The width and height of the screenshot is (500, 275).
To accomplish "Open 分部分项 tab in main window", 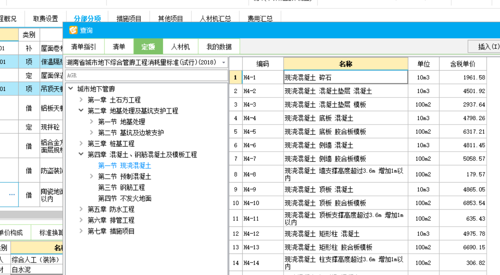I will click(x=87, y=19).
